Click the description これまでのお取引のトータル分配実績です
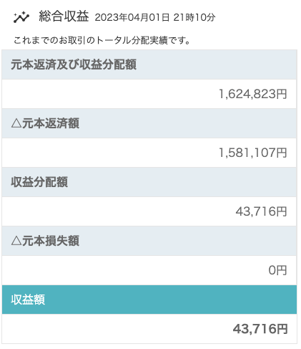This screenshot has height=349, width=301. pyautogui.click(x=102, y=40)
